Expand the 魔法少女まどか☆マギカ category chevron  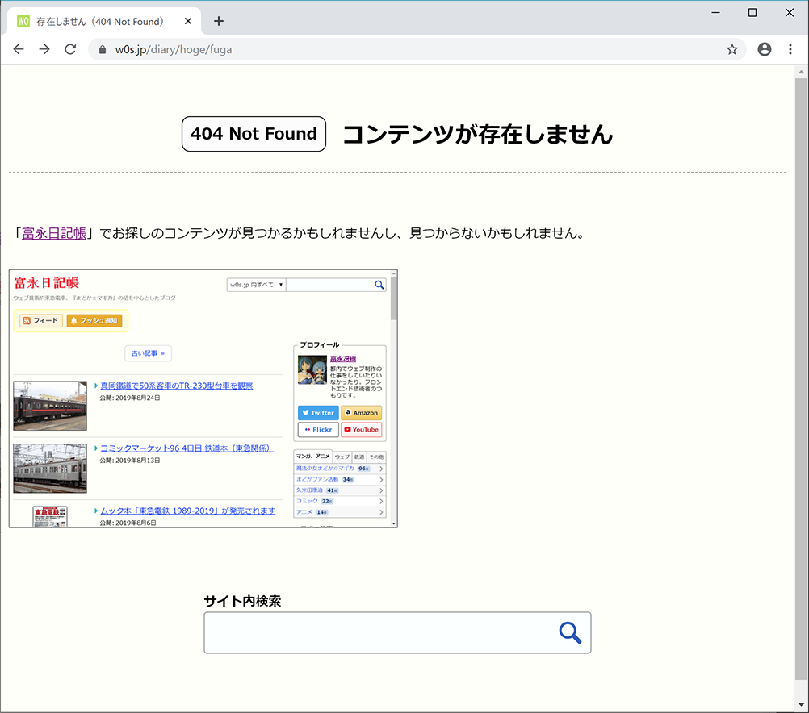(x=381, y=469)
